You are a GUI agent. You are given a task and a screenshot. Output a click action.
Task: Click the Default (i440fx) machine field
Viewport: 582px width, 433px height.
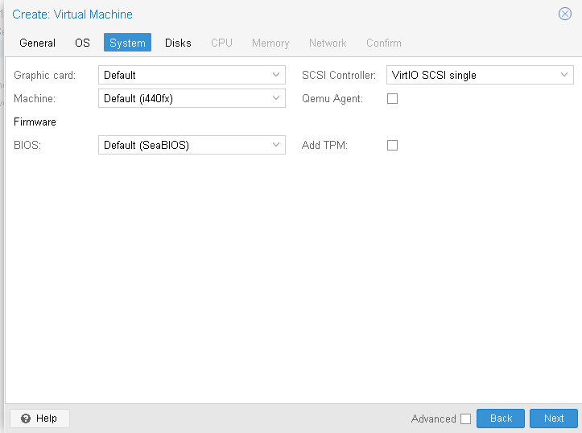192,98
